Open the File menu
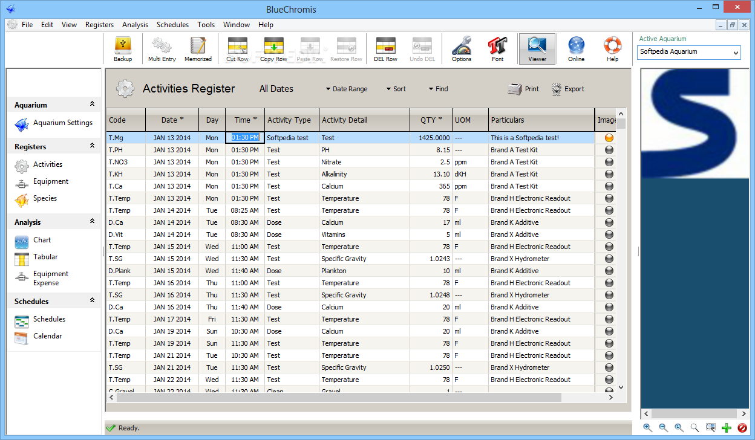This screenshot has height=440, width=755. (27, 25)
